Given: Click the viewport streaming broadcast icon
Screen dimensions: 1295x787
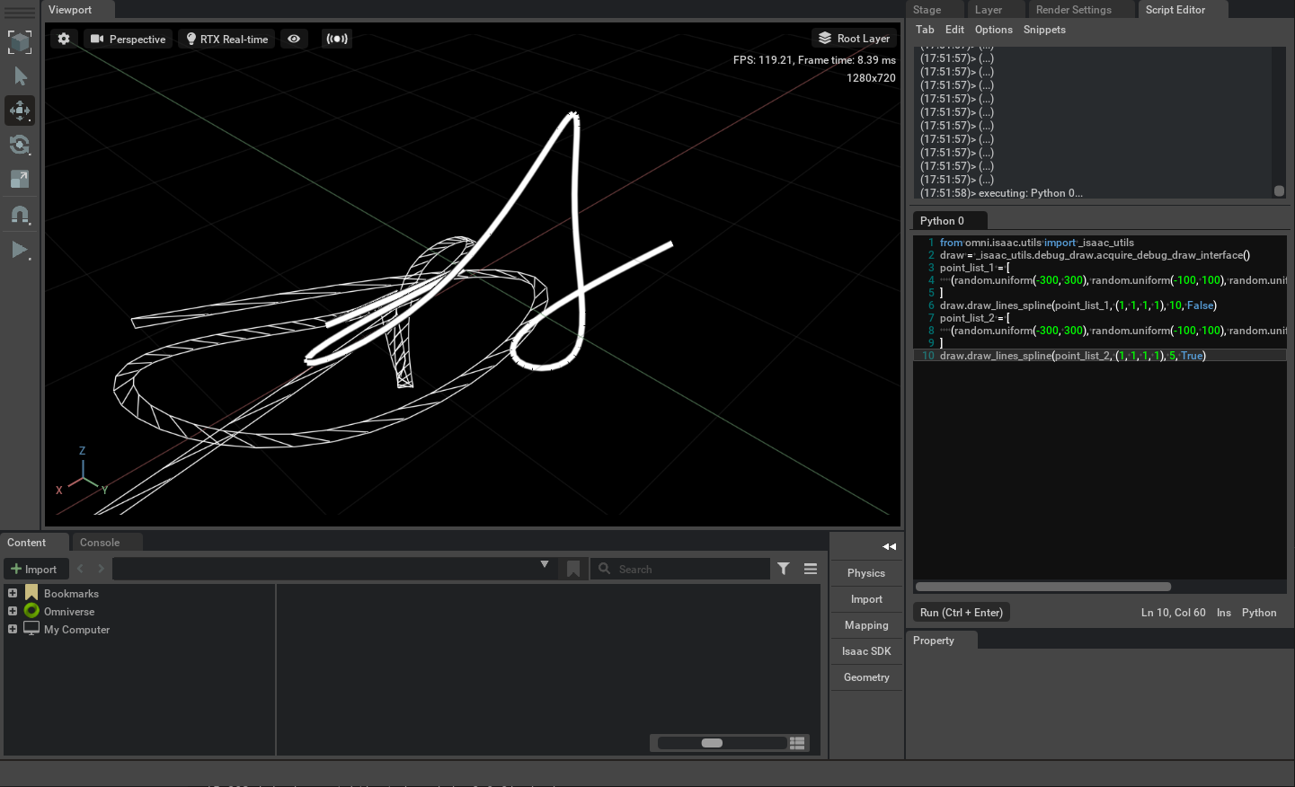Looking at the screenshot, I should (x=336, y=39).
